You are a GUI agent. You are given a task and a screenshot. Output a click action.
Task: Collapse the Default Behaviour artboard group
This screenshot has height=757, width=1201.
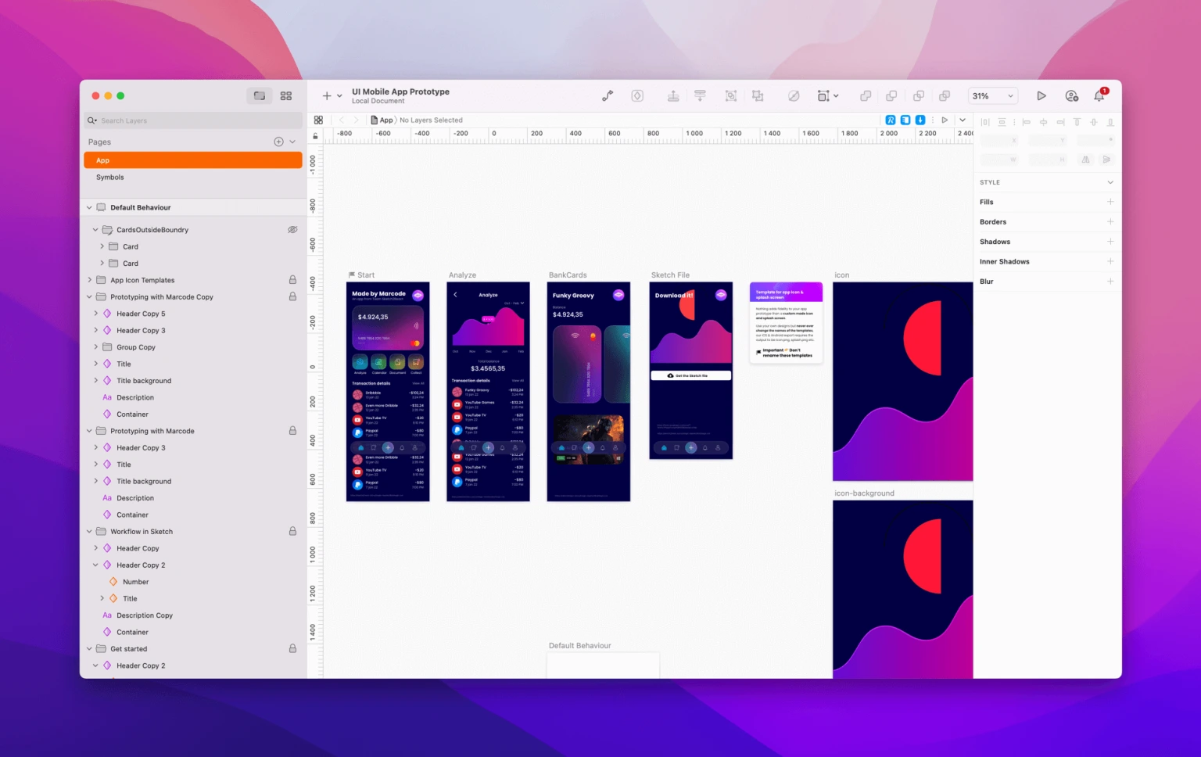(89, 206)
